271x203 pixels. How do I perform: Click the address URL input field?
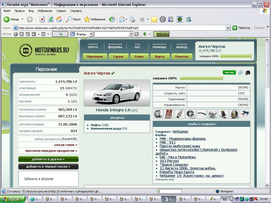pyautogui.click(x=119, y=28)
